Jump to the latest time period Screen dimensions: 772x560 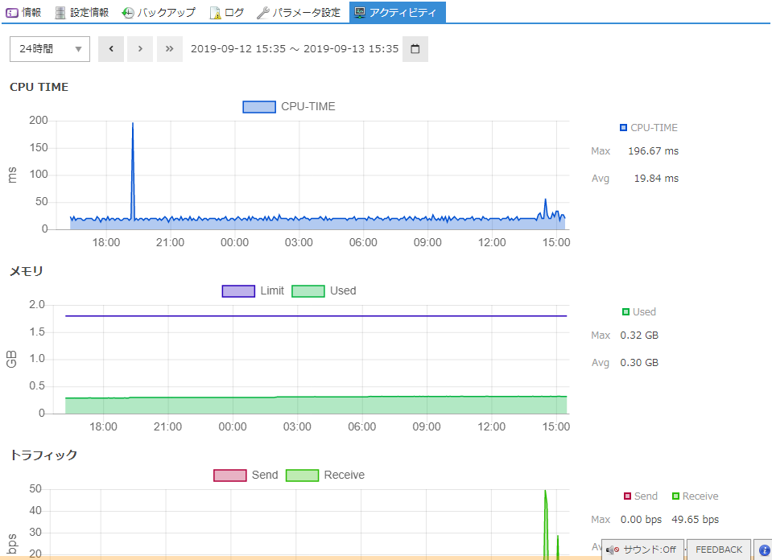coord(169,49)
